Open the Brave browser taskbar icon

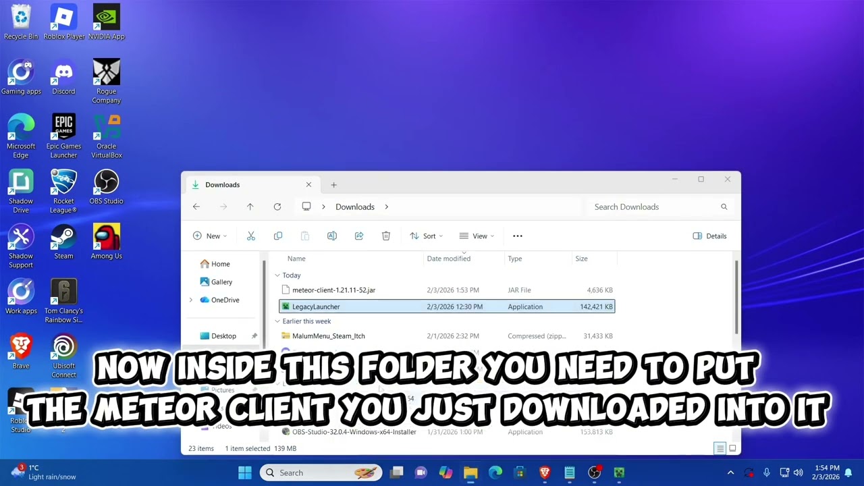(545, 473)
